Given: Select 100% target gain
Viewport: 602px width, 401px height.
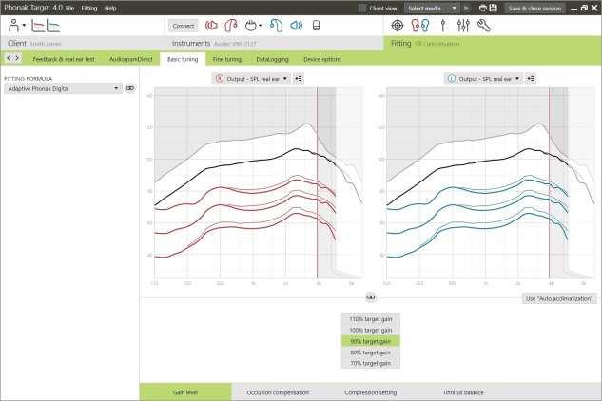Looking at the screenshot, I should 371,330.
